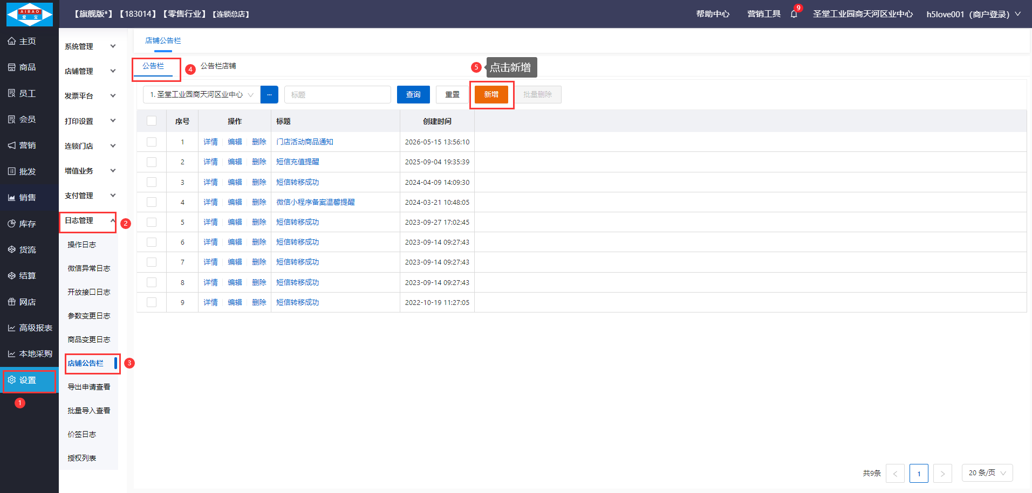Go to the 营销 marketing sidebar icon
Image resolution: width=1032 pixels, height=493 pixels.
point(11,145)
